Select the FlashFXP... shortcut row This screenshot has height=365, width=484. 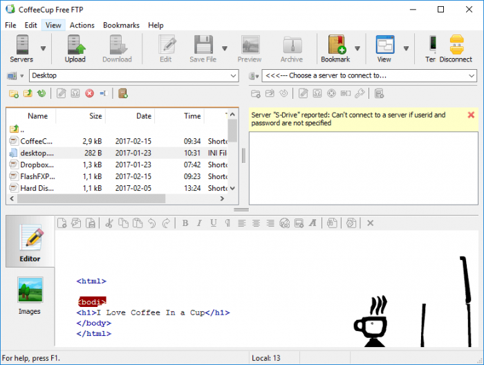pos(118,176)
